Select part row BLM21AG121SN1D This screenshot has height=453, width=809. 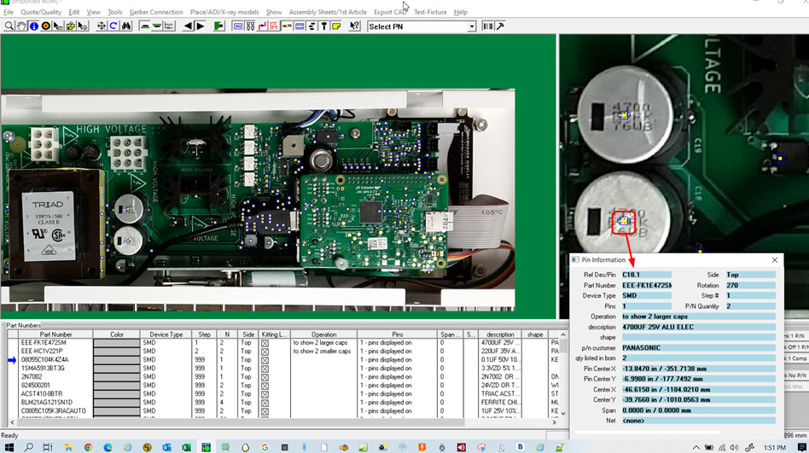point(47,403)
